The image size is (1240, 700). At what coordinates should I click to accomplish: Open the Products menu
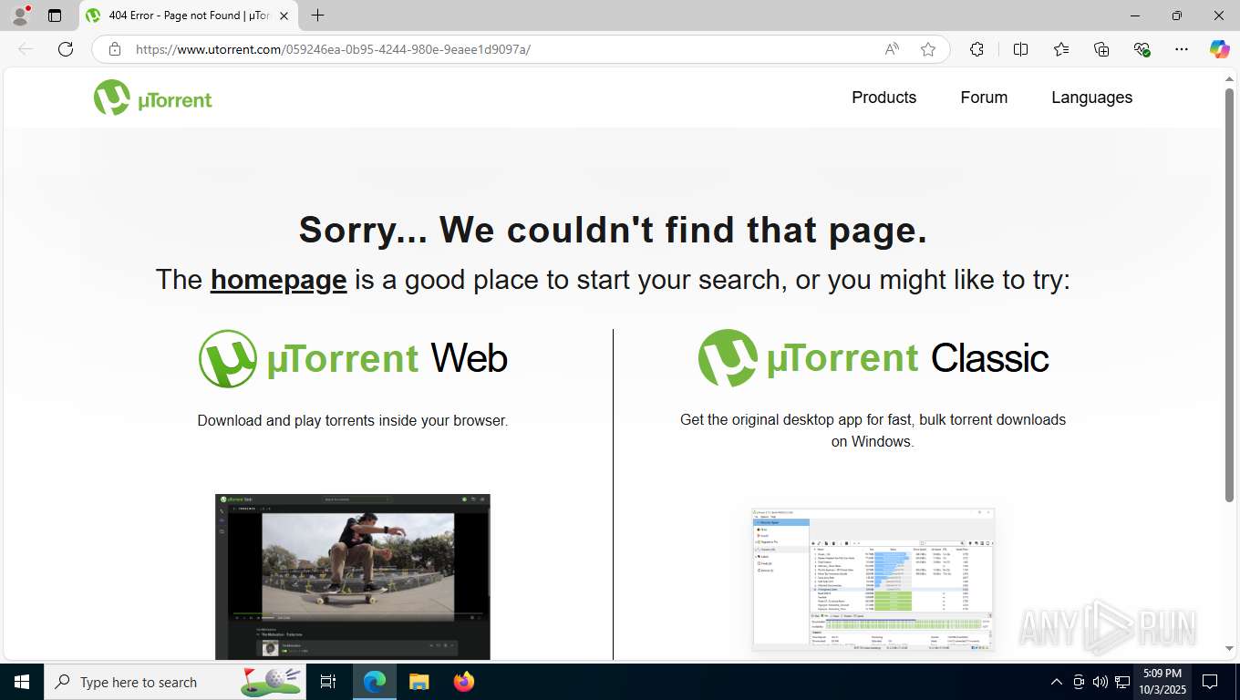[883, 98]
